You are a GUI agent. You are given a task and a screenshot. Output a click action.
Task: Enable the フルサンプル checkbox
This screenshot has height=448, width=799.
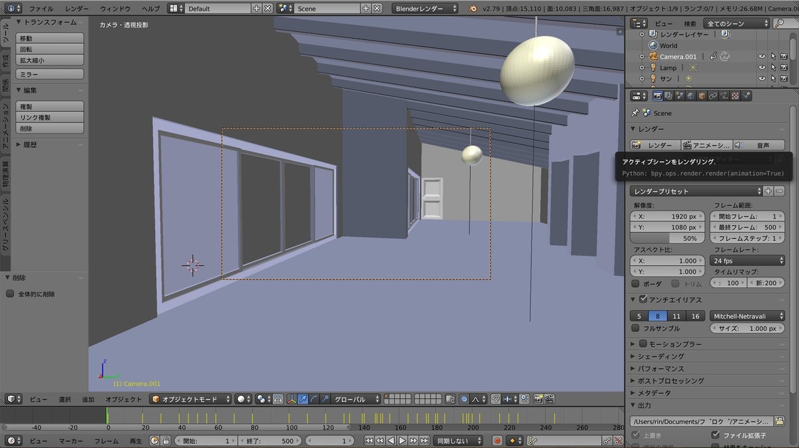point(635,328)
